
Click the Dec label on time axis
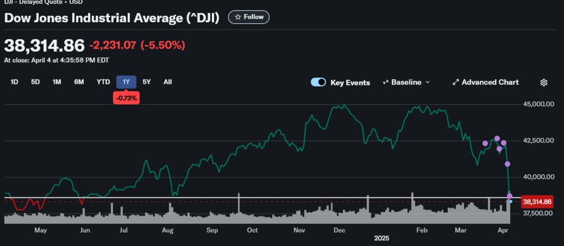[x=339, y=230]
